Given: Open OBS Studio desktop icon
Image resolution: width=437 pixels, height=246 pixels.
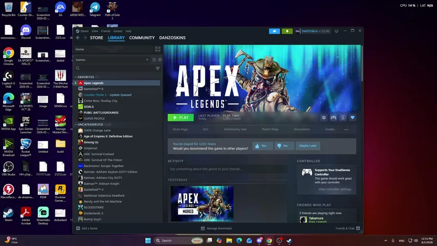Looking at the screenshot, I should tap(8, 169).
